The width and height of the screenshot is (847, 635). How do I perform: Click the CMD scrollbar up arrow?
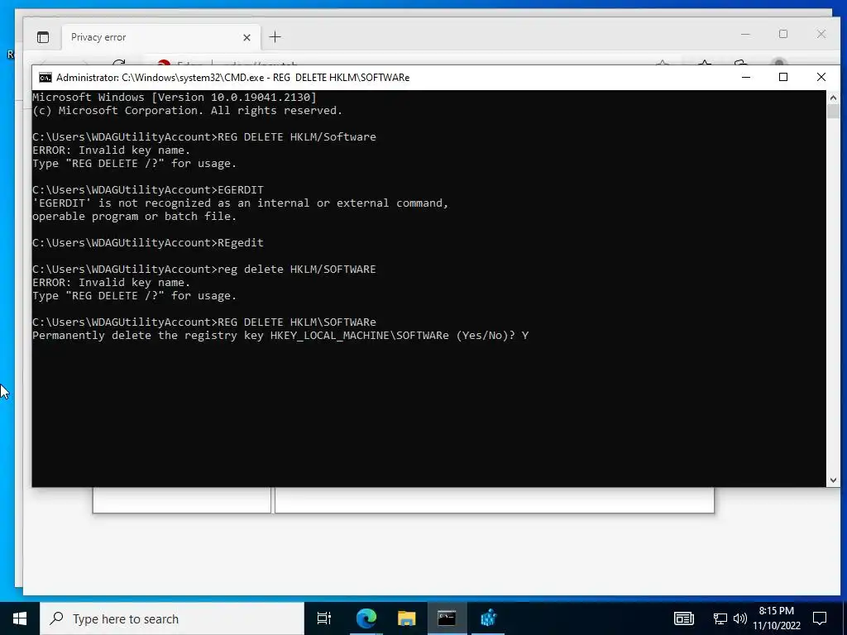[x=833, y=98]
